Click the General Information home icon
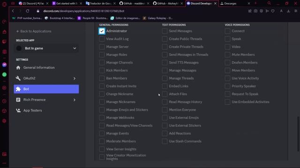 [18, 67]
